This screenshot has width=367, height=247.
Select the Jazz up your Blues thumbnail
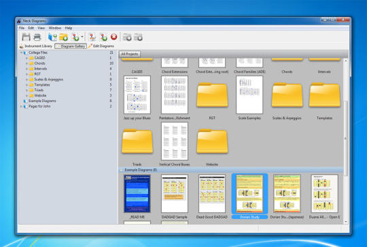137,95
